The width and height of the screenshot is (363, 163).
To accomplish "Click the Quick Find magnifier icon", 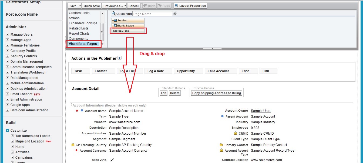I will pos(114,14).
